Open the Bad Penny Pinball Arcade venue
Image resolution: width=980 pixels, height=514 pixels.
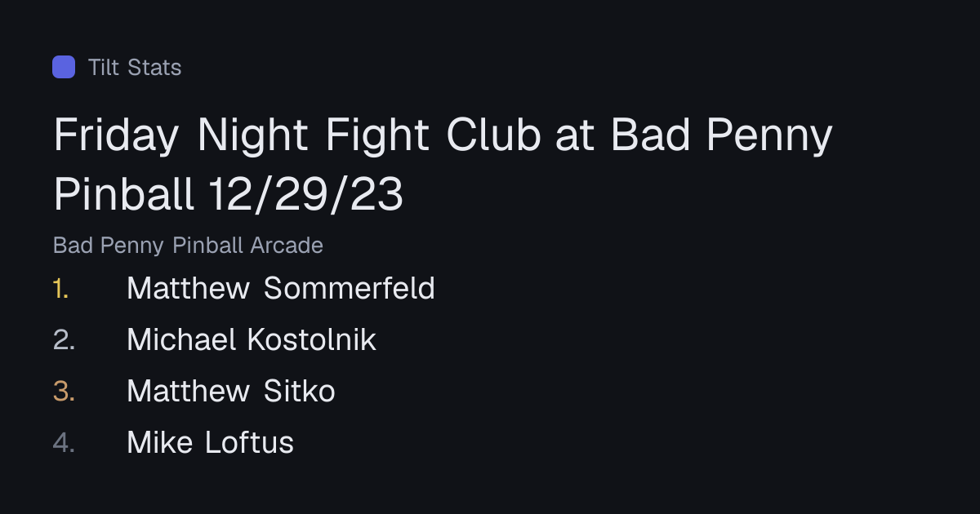188,245
